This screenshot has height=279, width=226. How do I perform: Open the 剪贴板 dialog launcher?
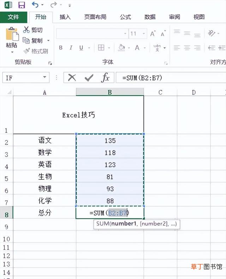pyautogui.click(x=50, y=63)
